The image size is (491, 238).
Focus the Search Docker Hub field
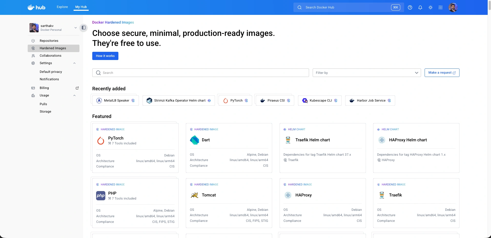pos(349,7)
